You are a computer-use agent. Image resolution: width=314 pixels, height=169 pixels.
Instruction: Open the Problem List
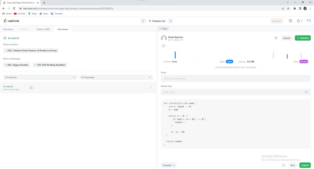(157, 21)
